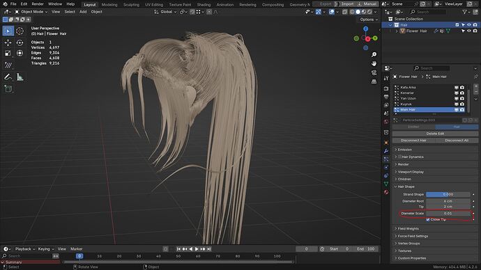Screen dimensions: 481x270
Task: Select the Measure tool
Action: (x=20, y=77)
